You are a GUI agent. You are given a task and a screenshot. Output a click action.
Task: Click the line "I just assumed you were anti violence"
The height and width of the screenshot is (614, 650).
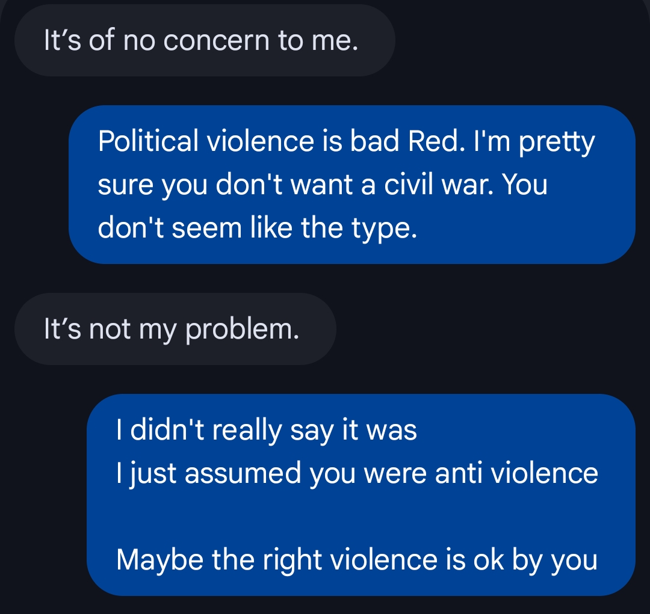click(x=357, y=473)
